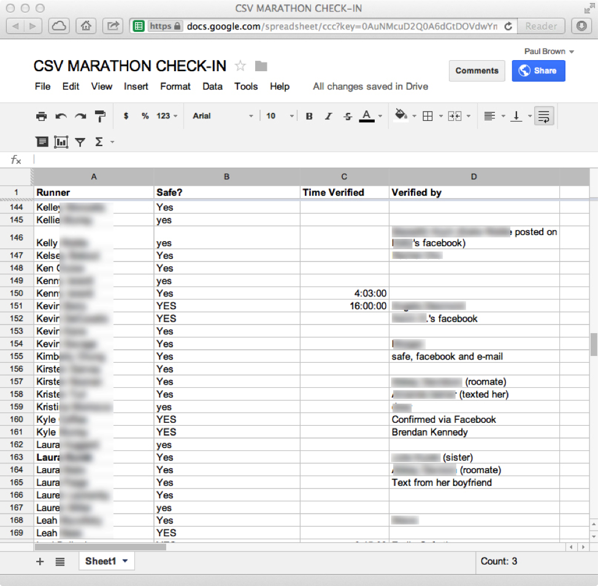Open the Arial font dropdown
Viewport: 598px width, 586px height.
click(223, 116)
